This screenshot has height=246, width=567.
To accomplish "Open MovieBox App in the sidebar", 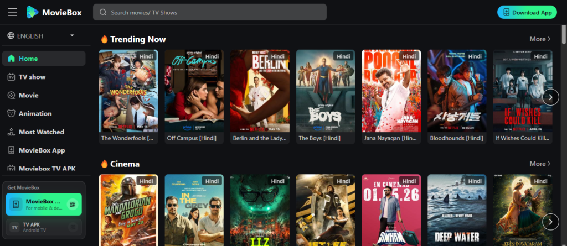I will [x=44, y=150].
